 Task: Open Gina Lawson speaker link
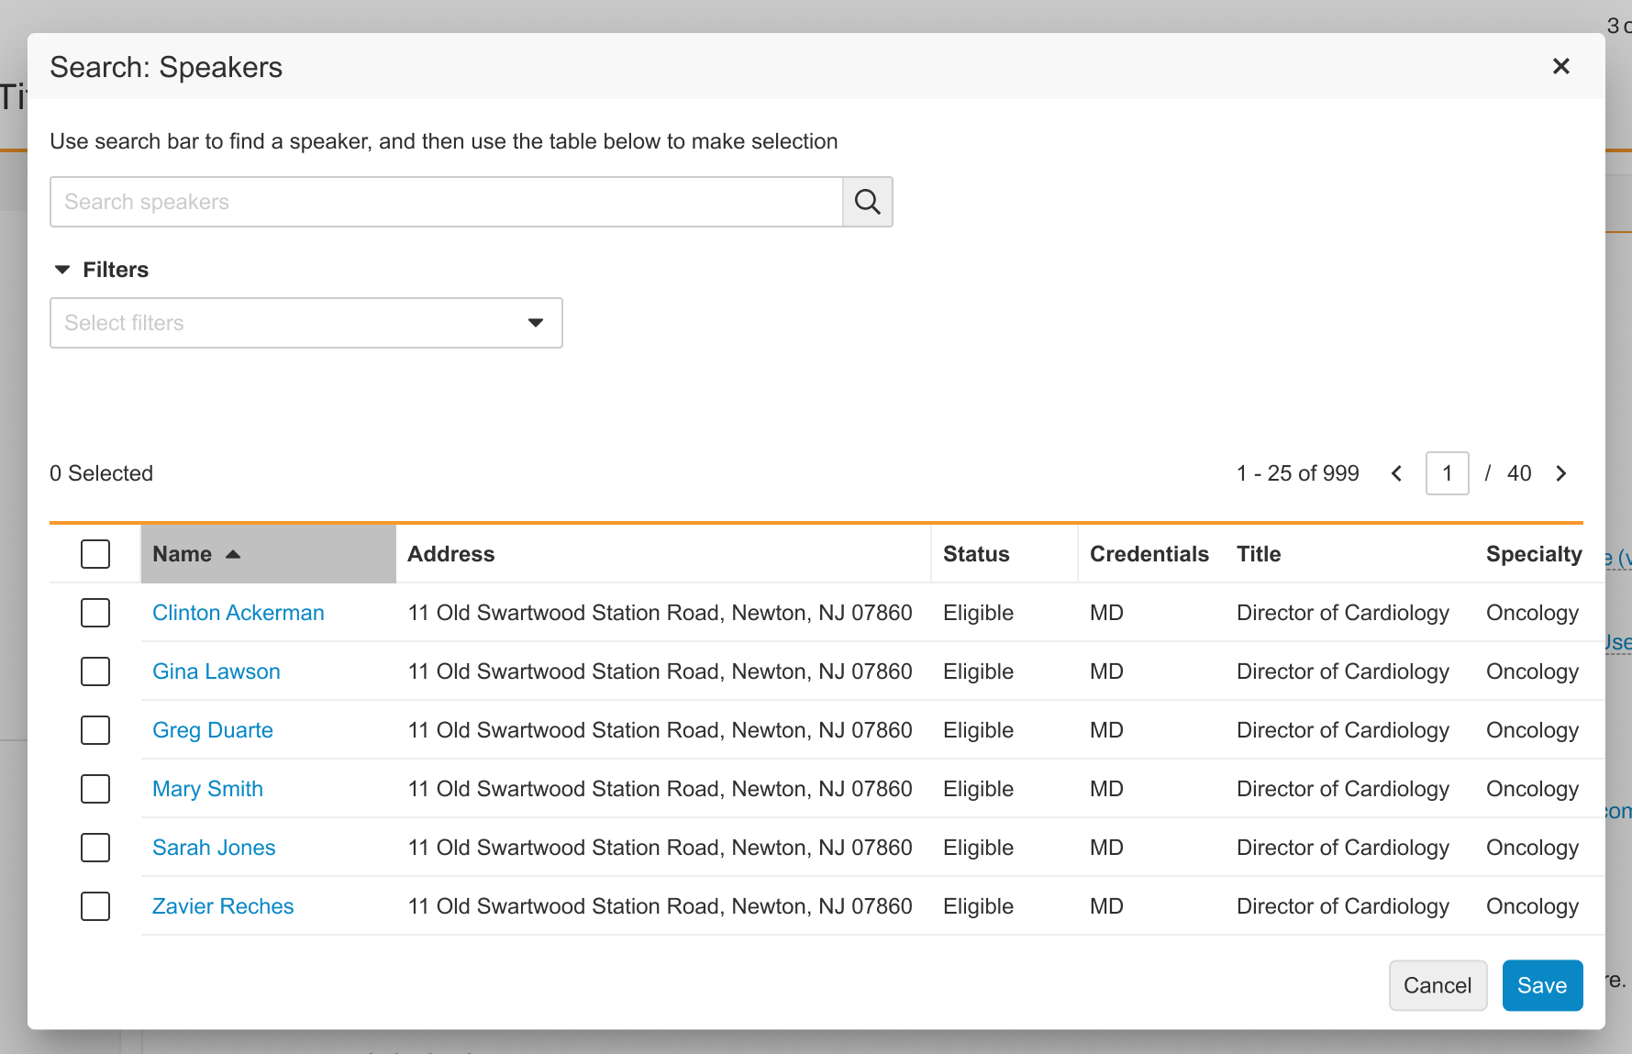click(216, 671)
